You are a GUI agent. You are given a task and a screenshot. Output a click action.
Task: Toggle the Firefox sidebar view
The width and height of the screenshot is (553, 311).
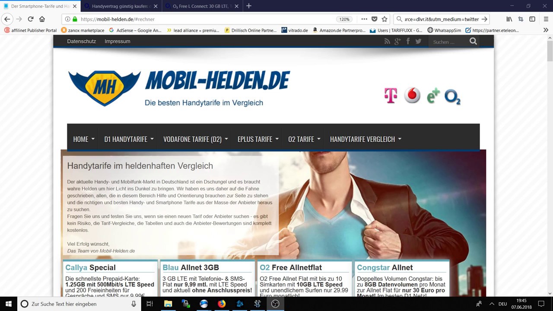pos(532,19)
